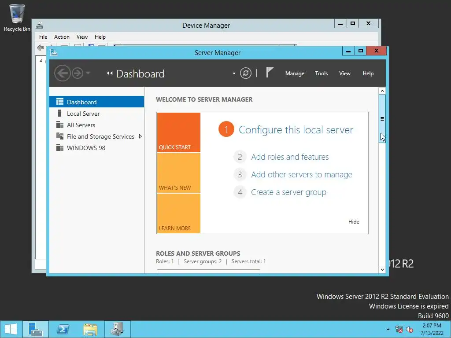Click the scrollbar up arrow in Server Manager
The width and height of the screenshot is (451, 338).
[382, 91]
